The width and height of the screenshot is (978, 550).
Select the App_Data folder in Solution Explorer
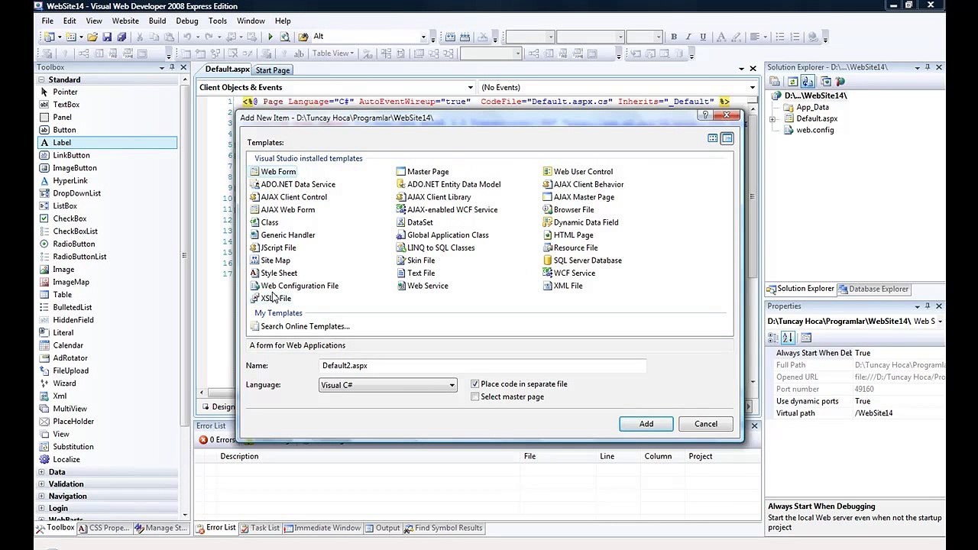(812, 108)
